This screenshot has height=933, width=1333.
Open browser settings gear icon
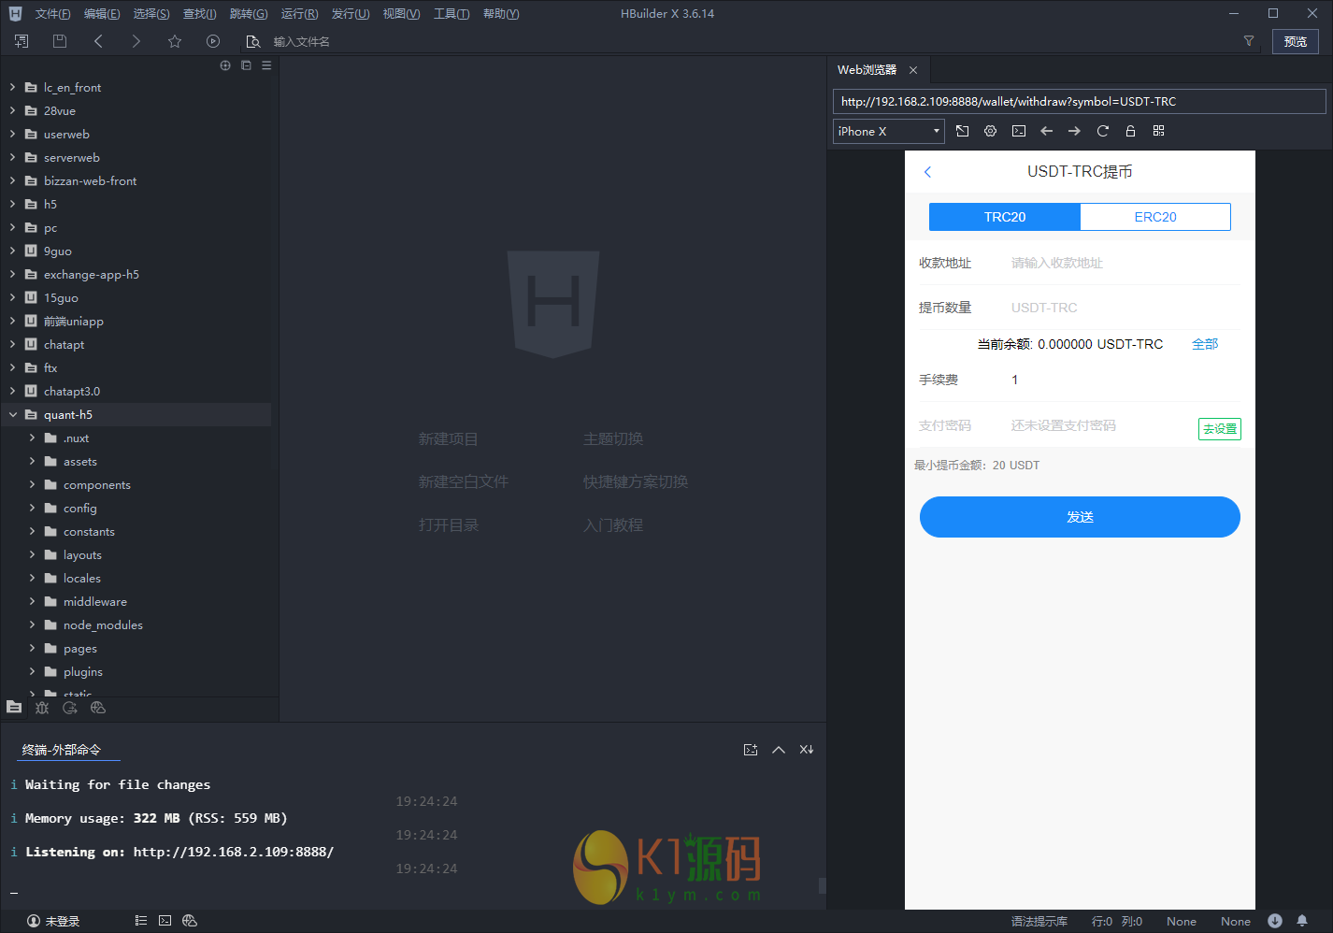990,131
